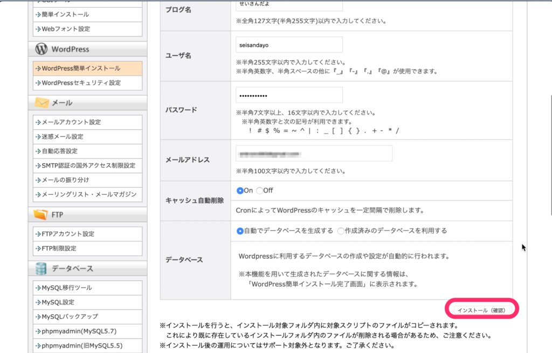Open FTPアカウント設定 in the sidebar
The width and height of the screenshot is (552, 353).
(x=68, y=234)
